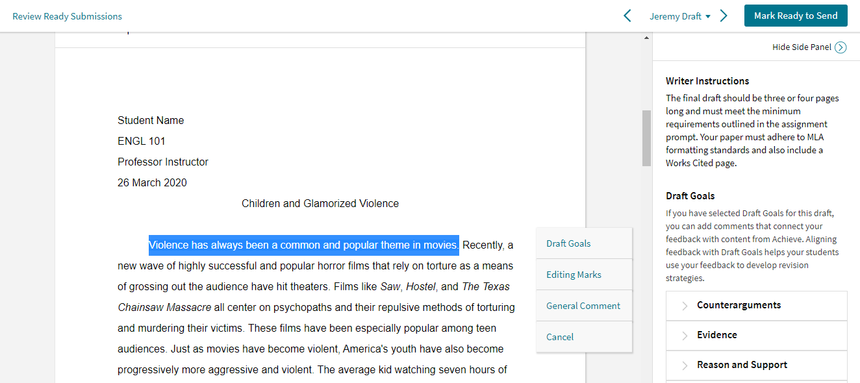Screen dimensions: 860x383
Task: Click the highlighted sentence about violence in movies
Action: point(303,245)
